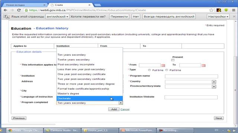Viewport: 238px width, 133px height.
Task: Click the green shield extension icon
Action: [226, 10]
